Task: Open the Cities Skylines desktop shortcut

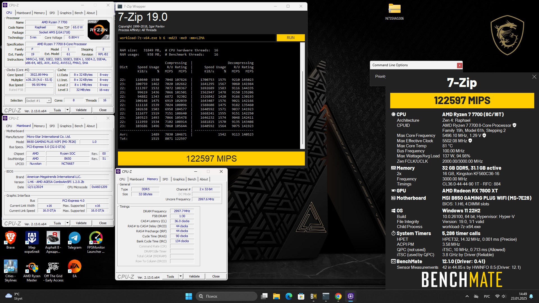Action: 10,271
